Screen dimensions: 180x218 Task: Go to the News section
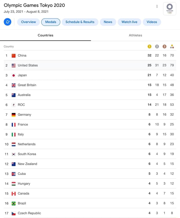click(x=108, y=22)
